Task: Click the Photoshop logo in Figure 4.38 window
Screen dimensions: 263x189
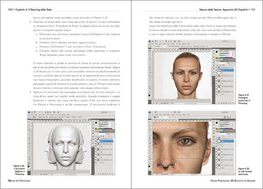Action: (x=150, y=112)
